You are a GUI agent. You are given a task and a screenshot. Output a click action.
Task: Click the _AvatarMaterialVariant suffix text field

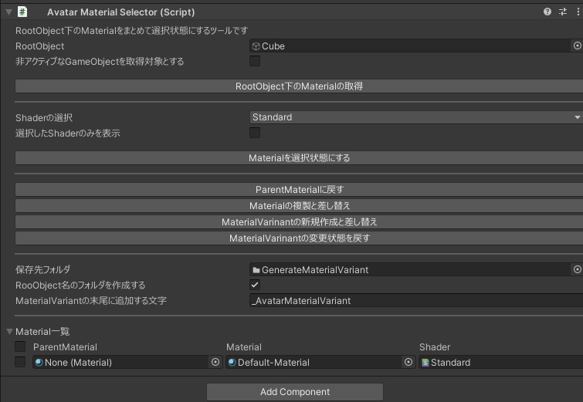point(416,300)
